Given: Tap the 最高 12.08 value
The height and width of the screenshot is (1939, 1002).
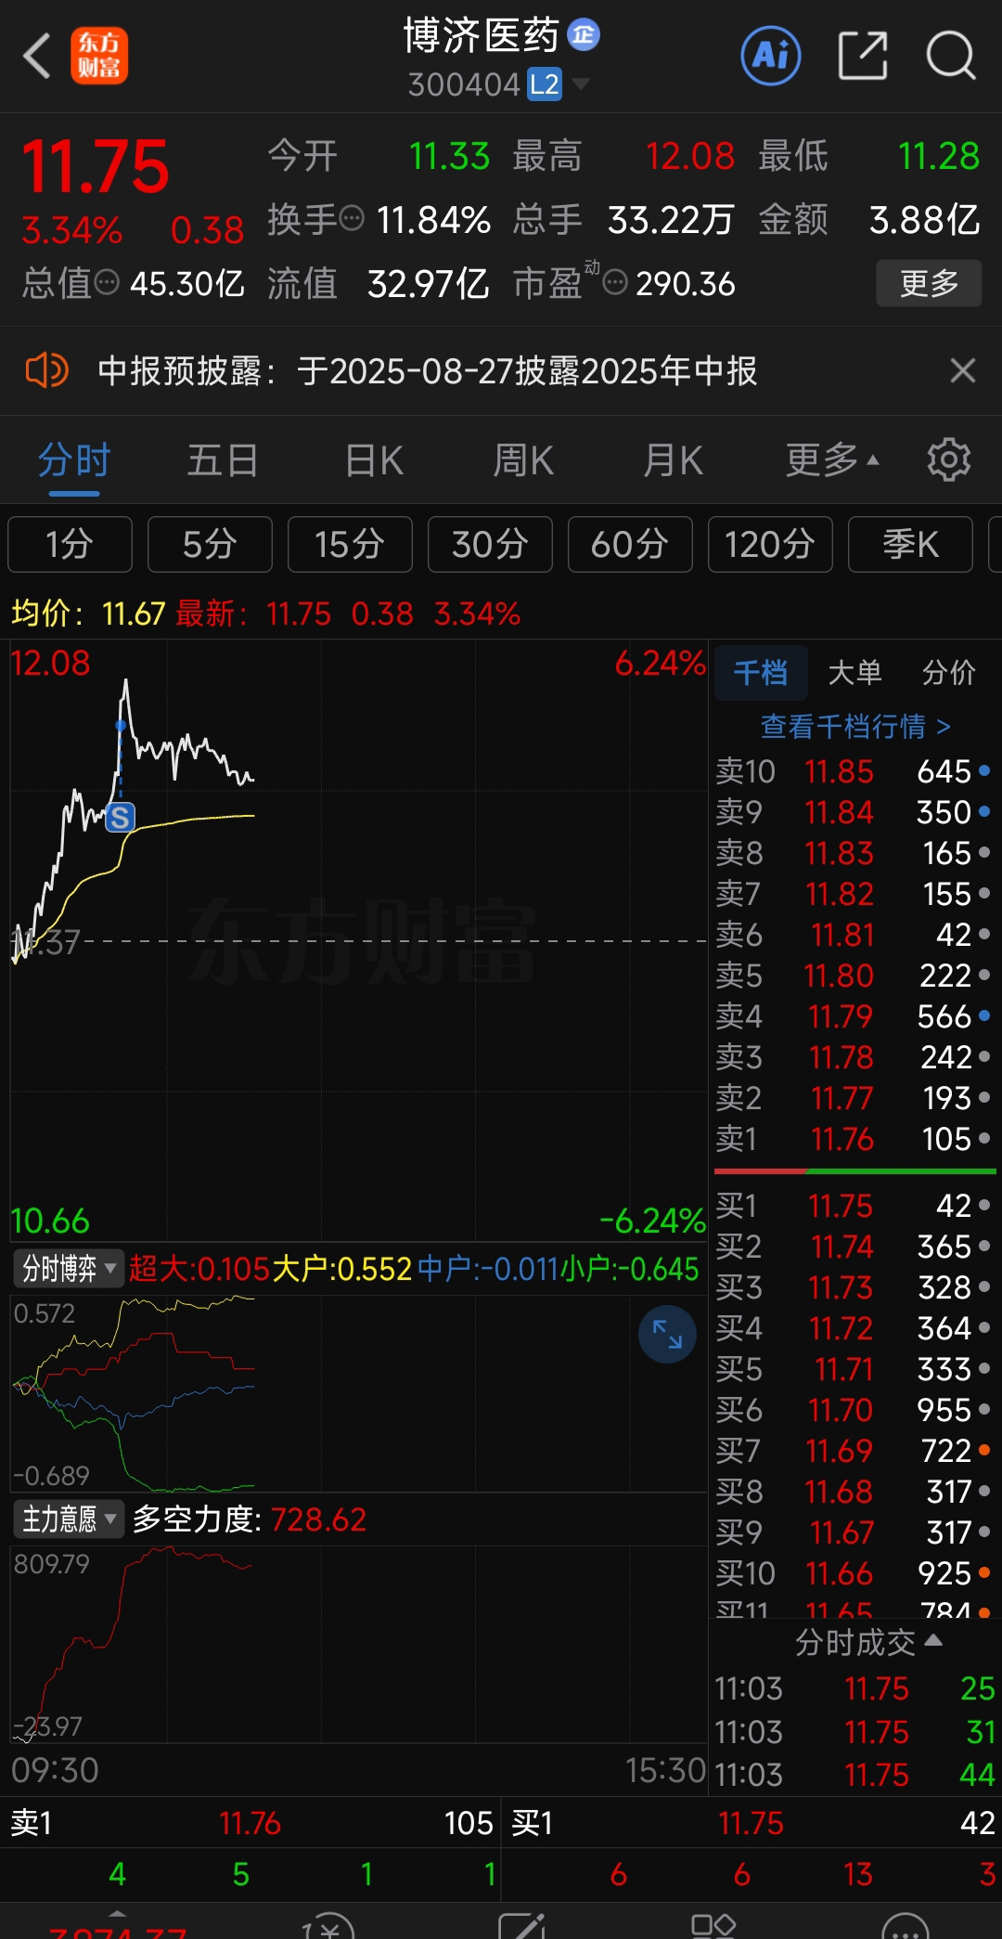Looking at the screenshot, I should coord(689,156).
